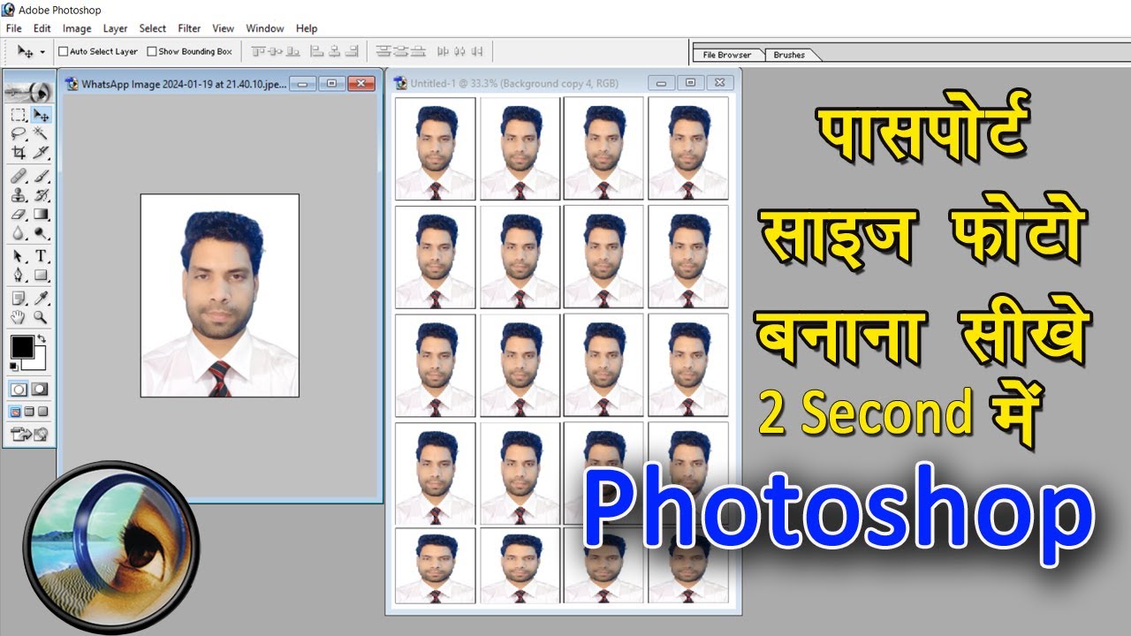Select the Lasso tool
This screenshot has width=1131, height=636.
pyautogui.click(x=19, y=133)
